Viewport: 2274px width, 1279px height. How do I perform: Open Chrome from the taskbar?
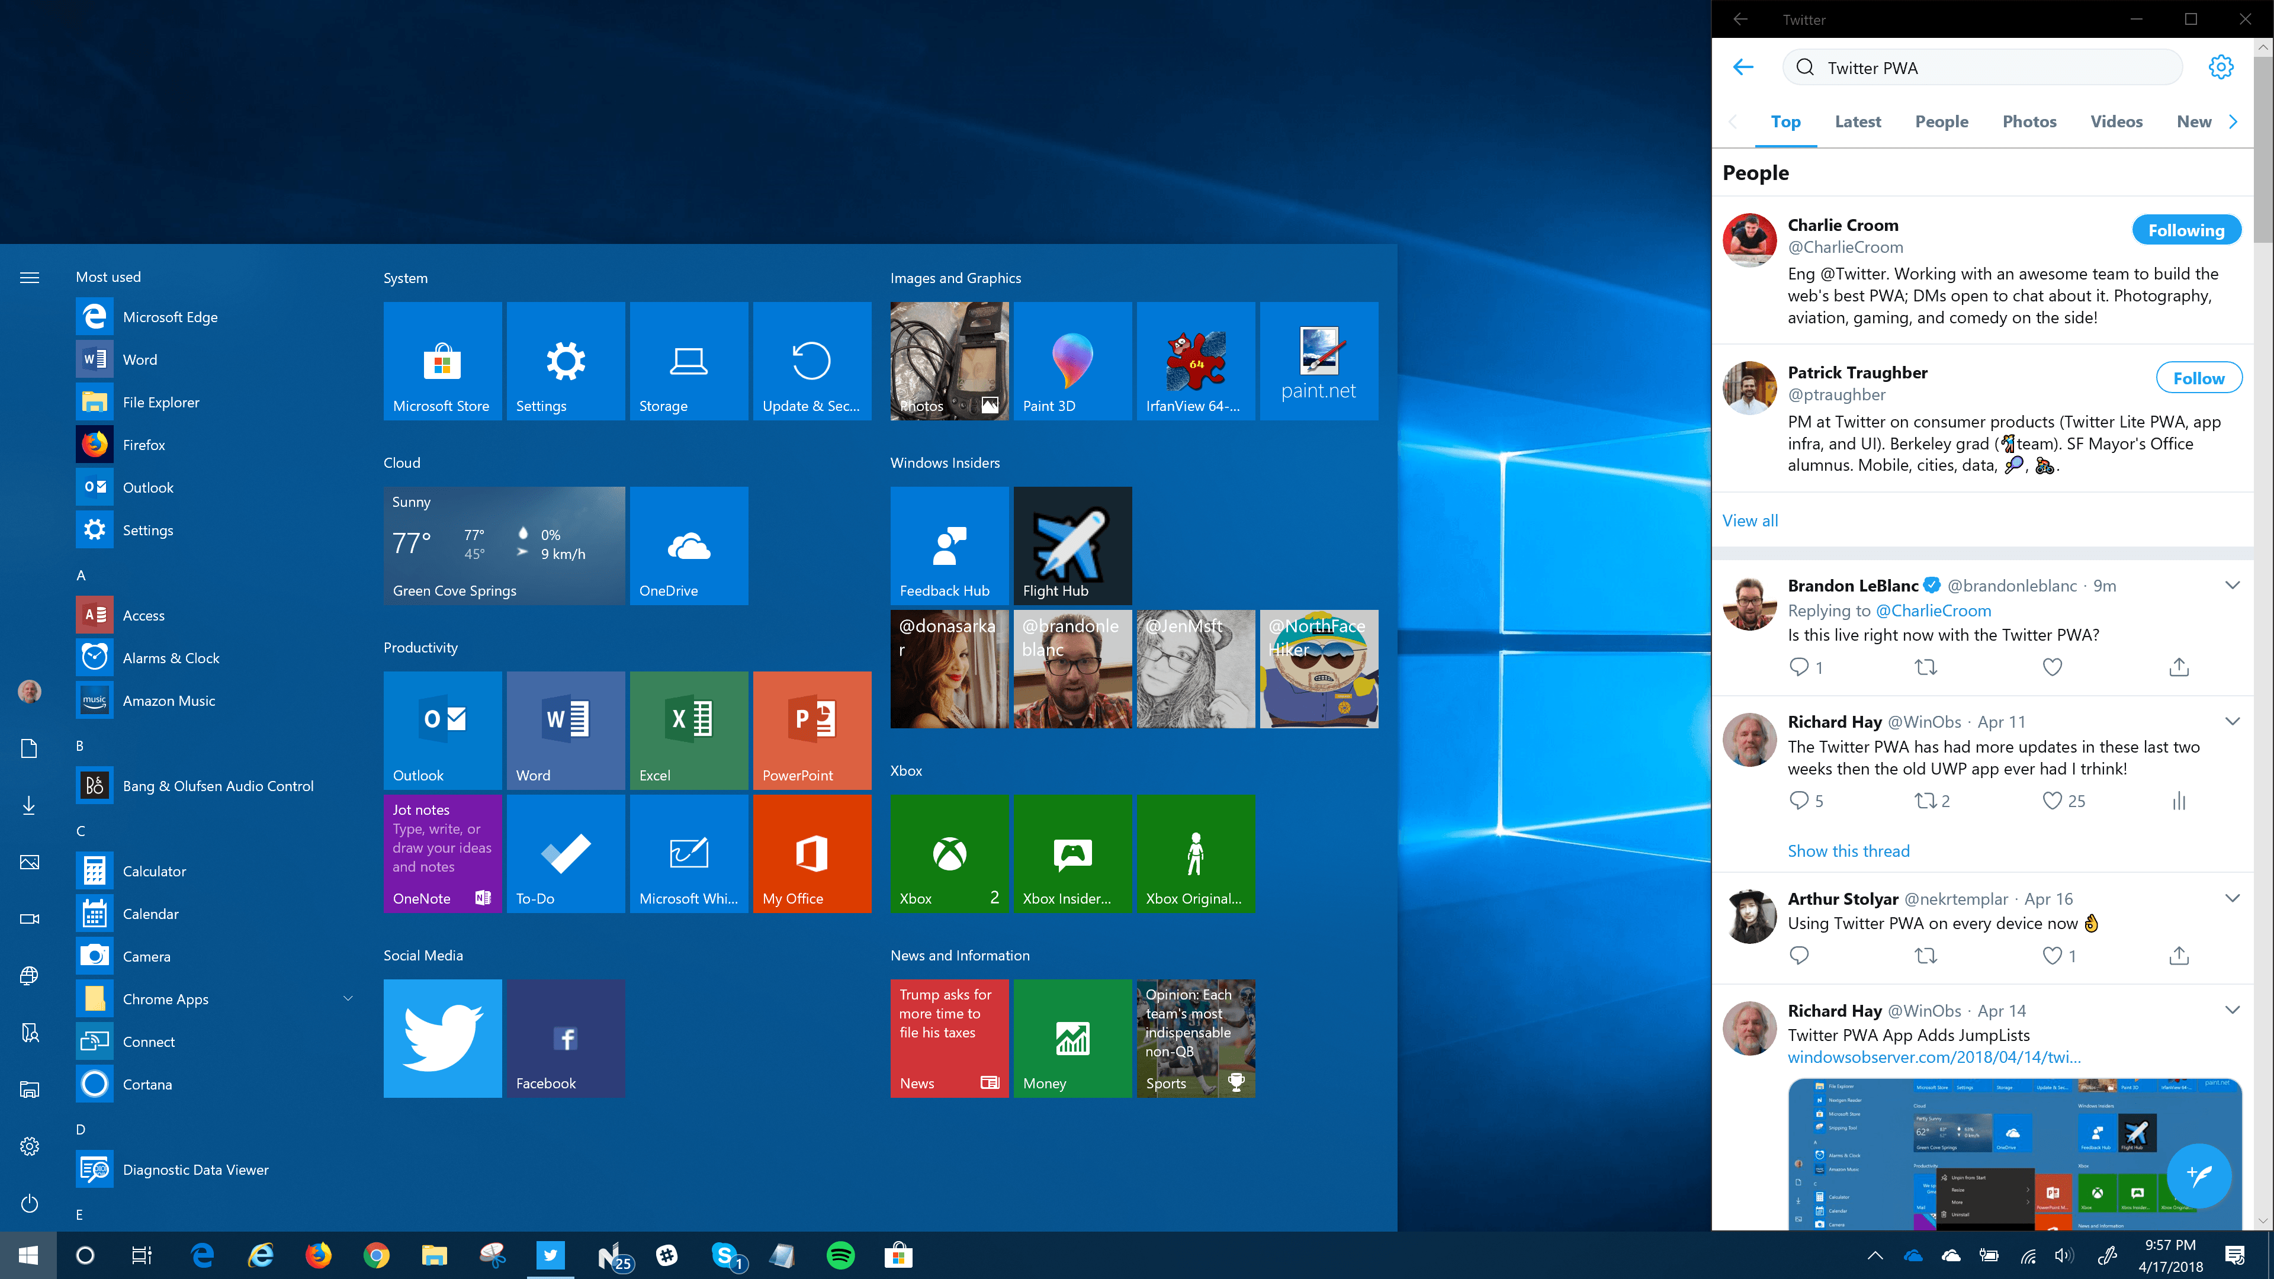(376, 1255)
